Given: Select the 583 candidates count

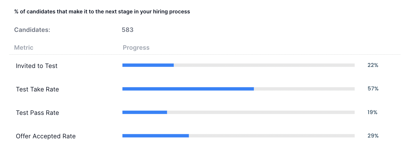Looking at the screenshot, I should pos(128,30).
